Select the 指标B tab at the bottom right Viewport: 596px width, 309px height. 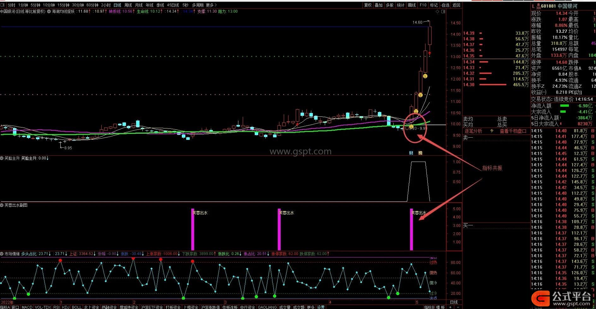pos(429,307)
